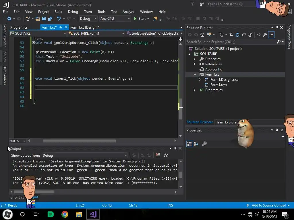Click Solution Explorer Switch Views icon
Image resolution: width=294 pixels, height=220 pixels.
coord(209,35)
